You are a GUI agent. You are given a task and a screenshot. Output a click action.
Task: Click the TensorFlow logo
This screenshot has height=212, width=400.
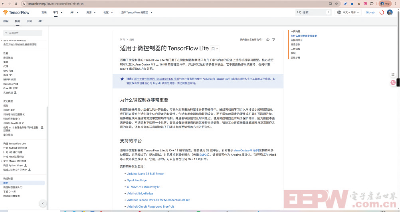click(x=16, y=12)
